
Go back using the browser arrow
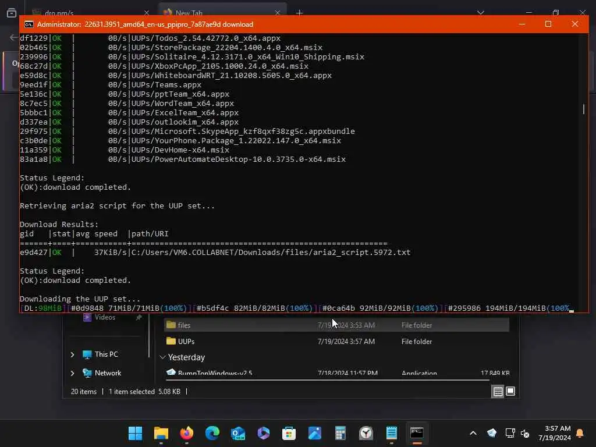click(x=14, y=37)
